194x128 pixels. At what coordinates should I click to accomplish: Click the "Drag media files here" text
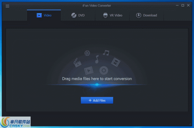point(81,79)
